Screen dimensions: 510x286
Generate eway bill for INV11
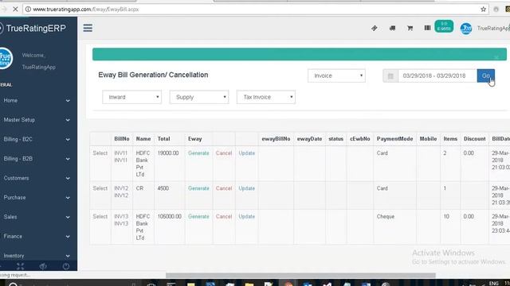pyautogui.click(x=198, y=153)
